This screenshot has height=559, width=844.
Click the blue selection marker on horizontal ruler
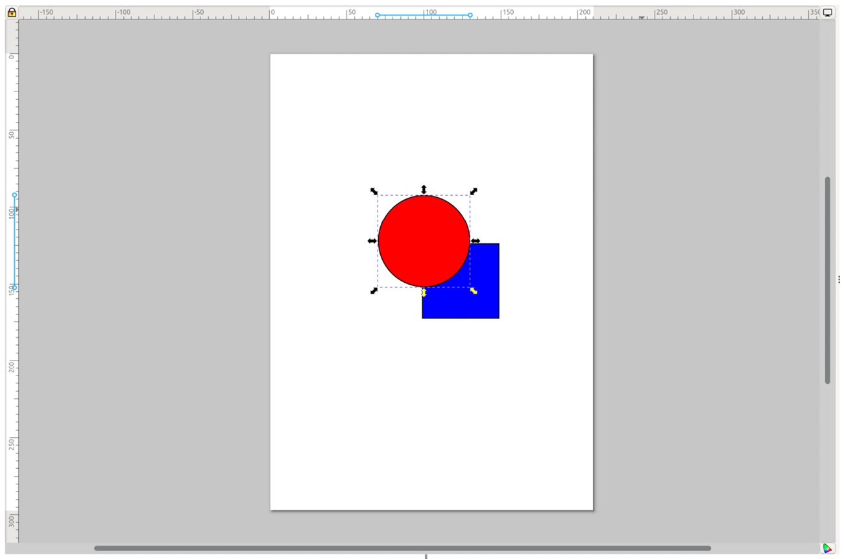(424, 15)
